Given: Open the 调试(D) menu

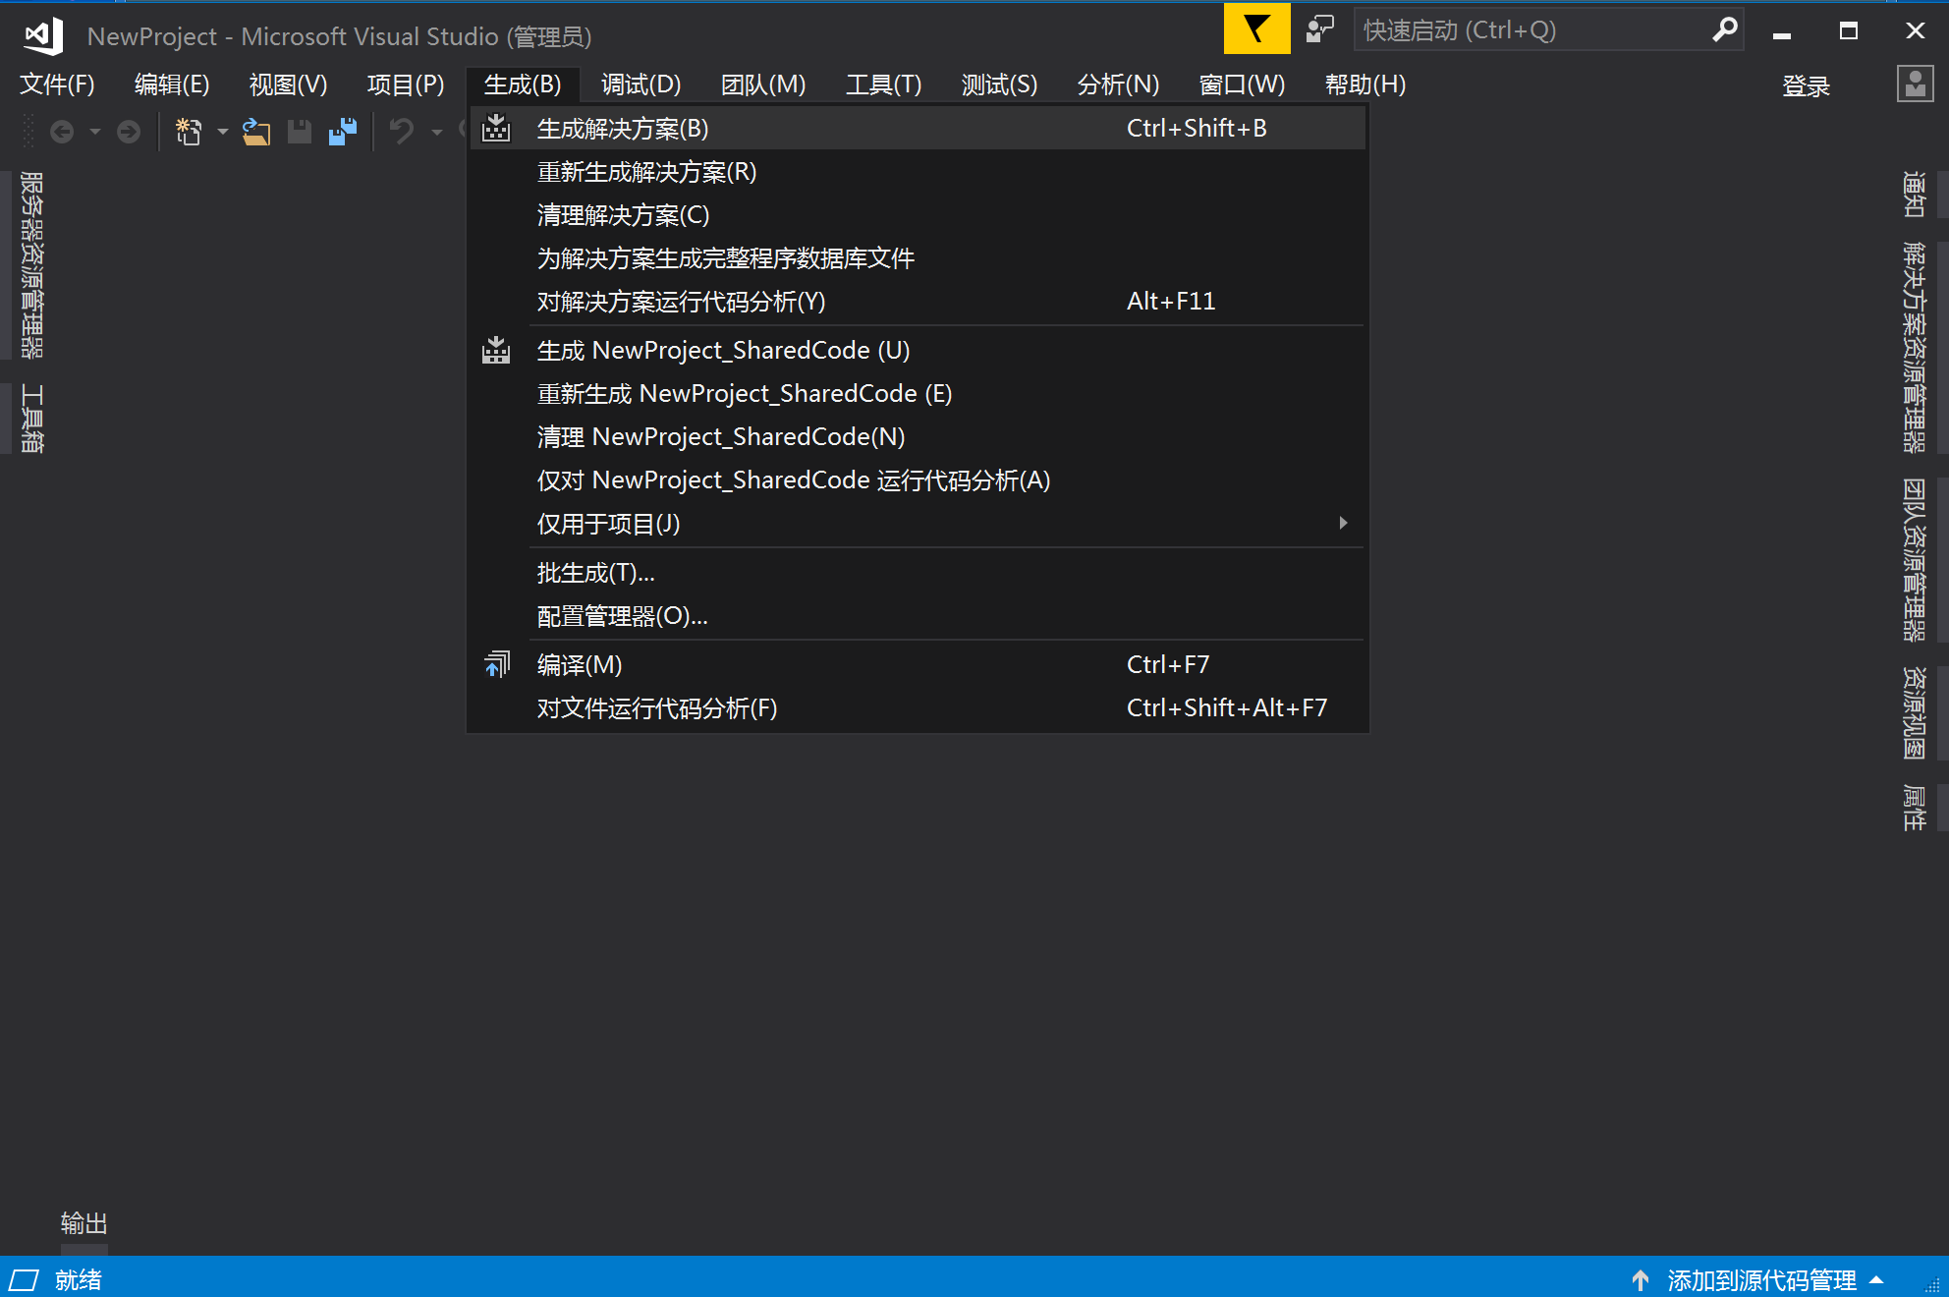Looking at the screenshot, I should [640, 85].
